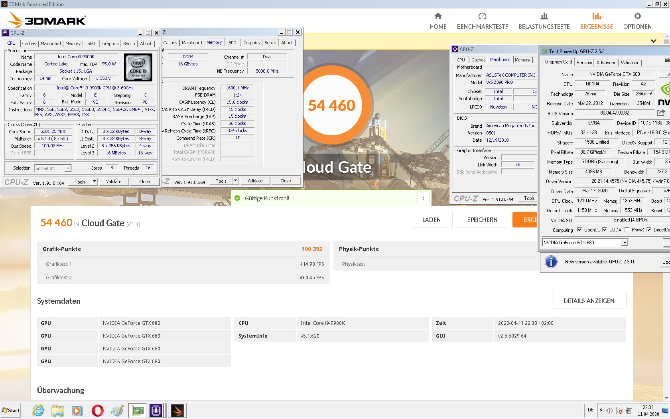
Task: Open ERGEBNISSE results section
Action: point(597,21)
